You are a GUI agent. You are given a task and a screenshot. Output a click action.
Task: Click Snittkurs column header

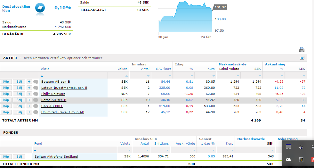tap(162, 143)
